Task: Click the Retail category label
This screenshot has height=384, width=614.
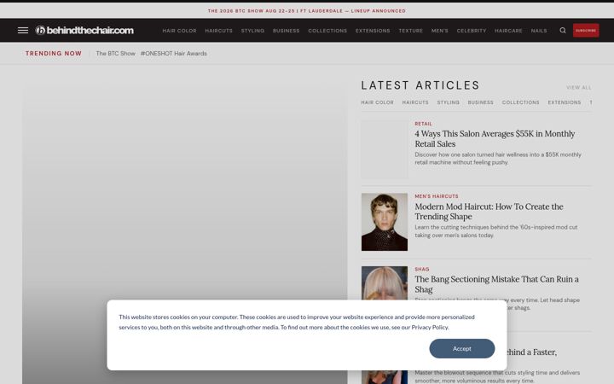Action: pyautogui.click(x=423, y=124)
